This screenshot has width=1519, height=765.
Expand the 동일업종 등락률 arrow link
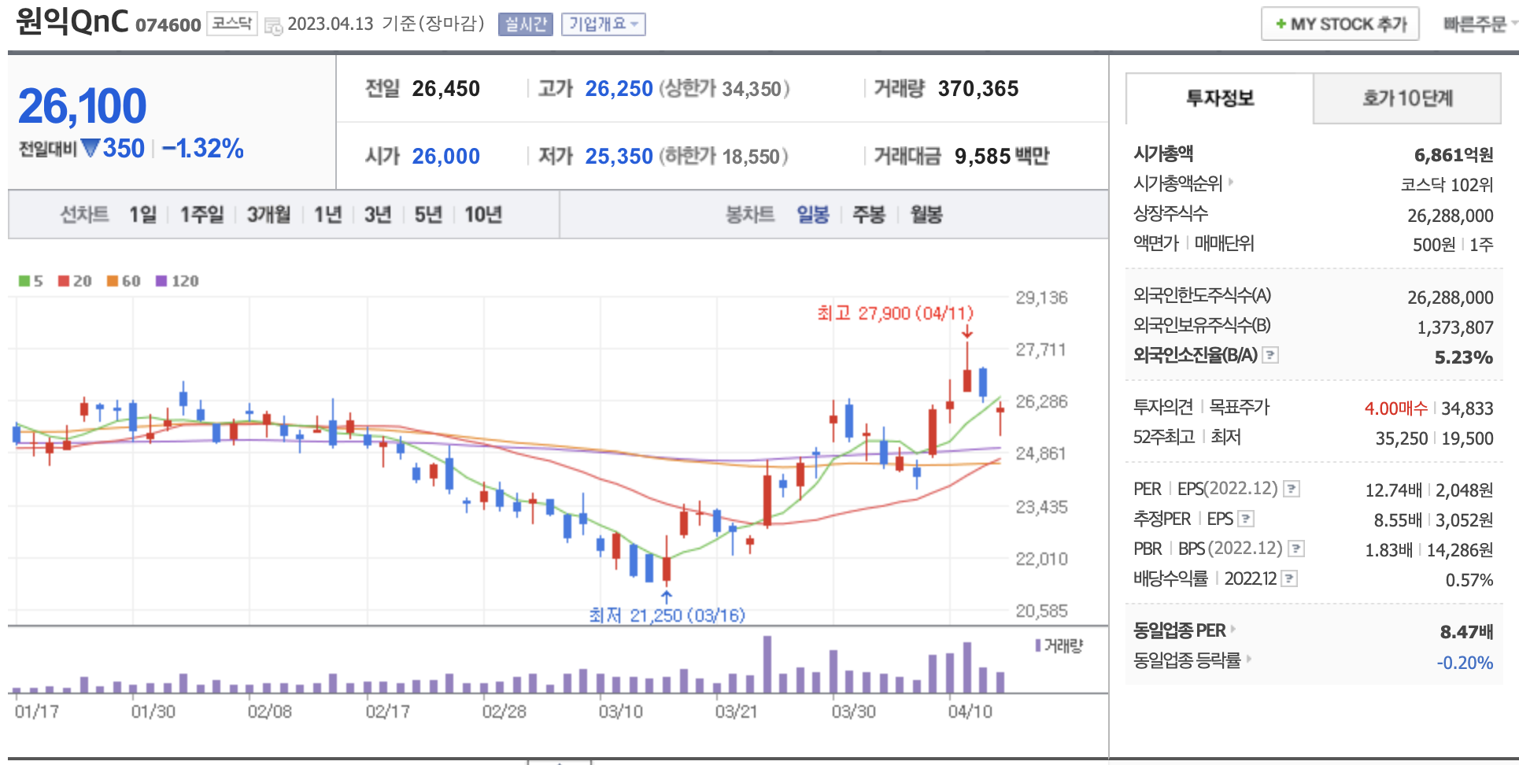pyautogui.click(x=1249, y=660)
